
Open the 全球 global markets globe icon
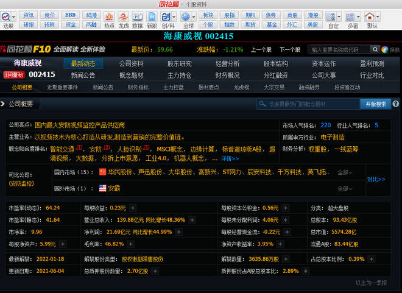coord(186,17)
